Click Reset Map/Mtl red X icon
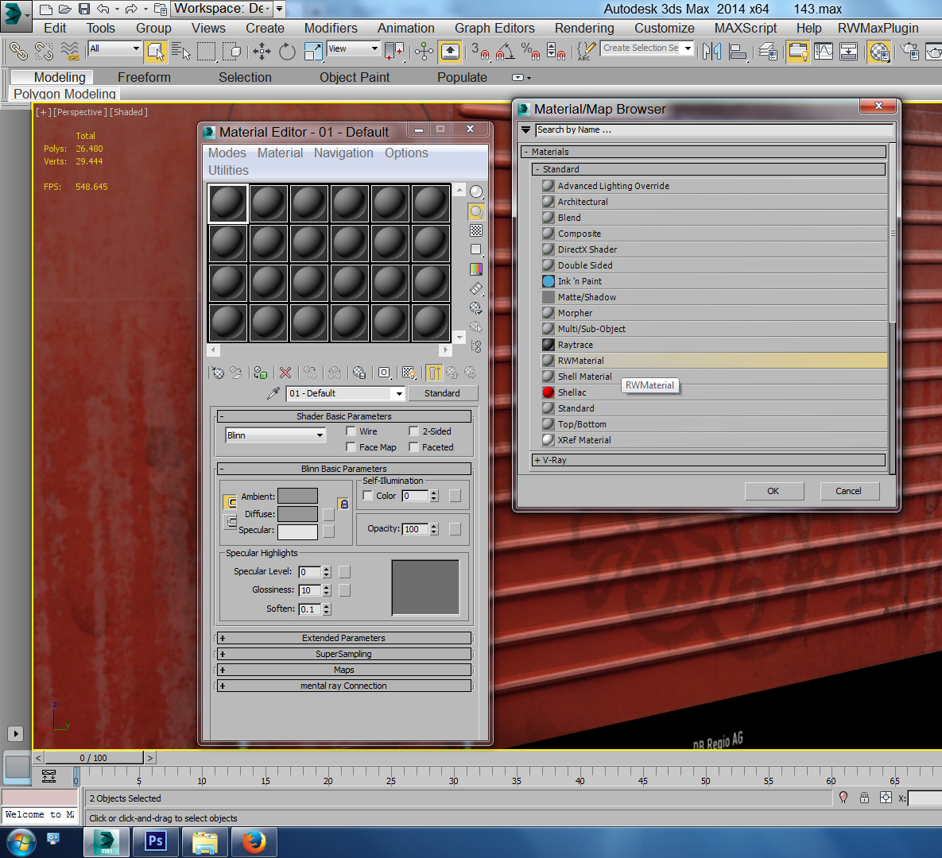This screenshot has width=942, height=858. tap(285, 373)
